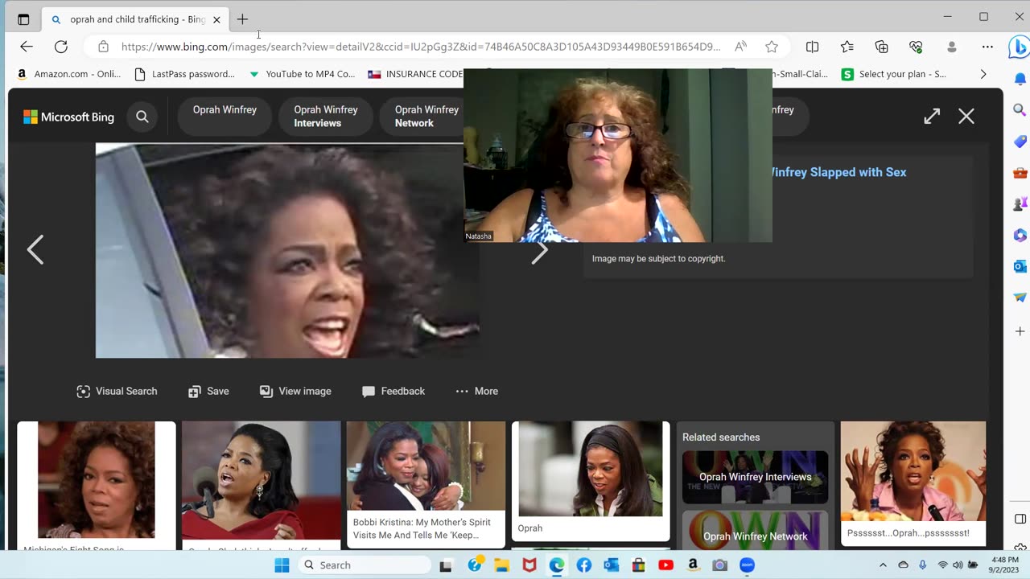Open McAfee from the taskbar
The image size is (1030, 579).
(x=529, y=565)
